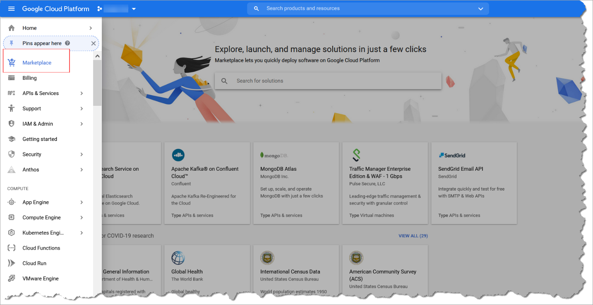Open the hamburger navigation menu

pyautogui.click(x=11, y=9)
